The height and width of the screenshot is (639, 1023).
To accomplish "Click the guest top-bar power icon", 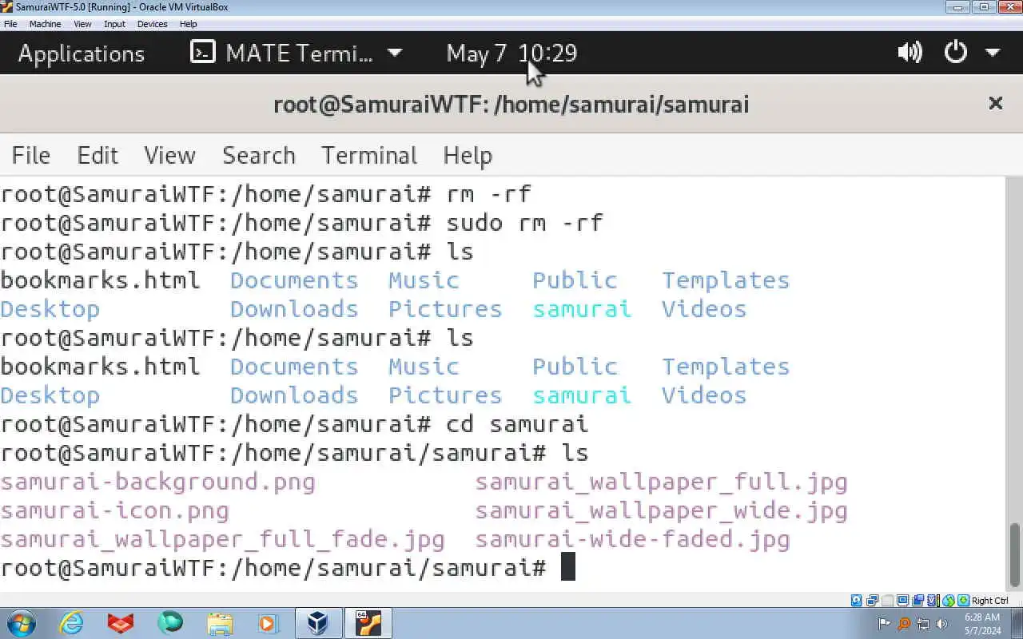I will click(956, 53).
